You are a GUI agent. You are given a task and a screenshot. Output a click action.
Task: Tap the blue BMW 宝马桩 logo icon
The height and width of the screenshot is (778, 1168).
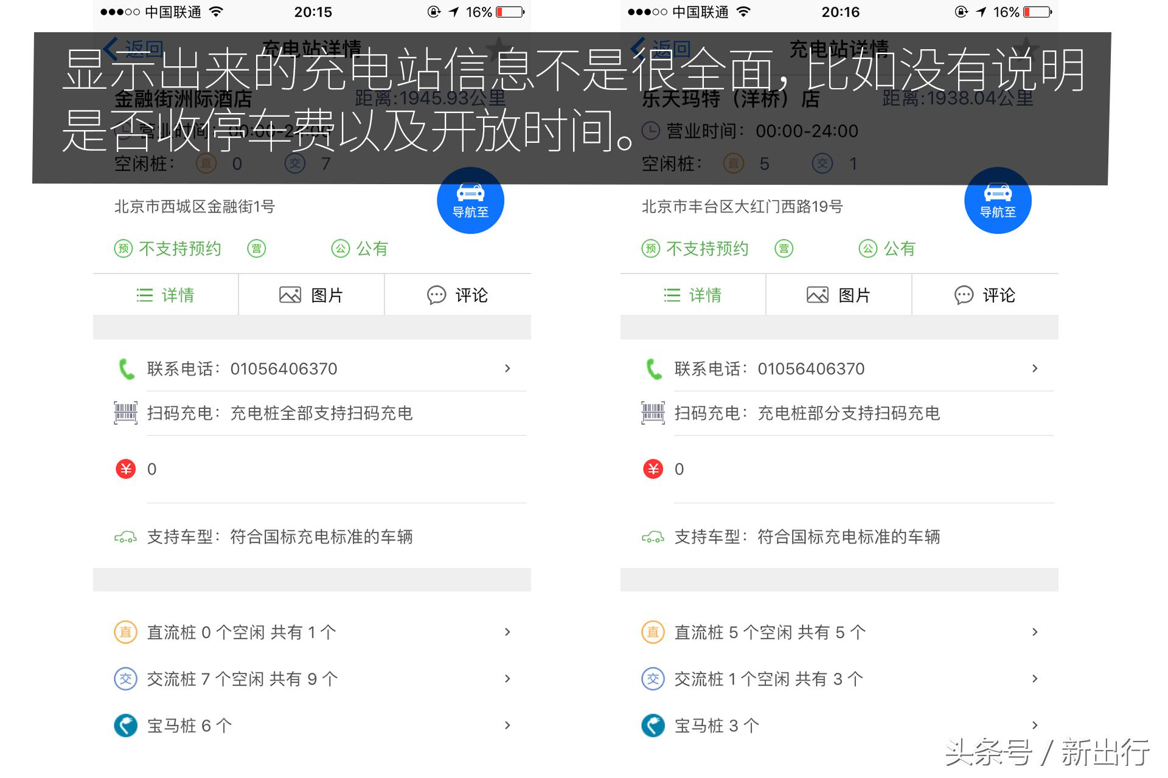coord(125,725)
